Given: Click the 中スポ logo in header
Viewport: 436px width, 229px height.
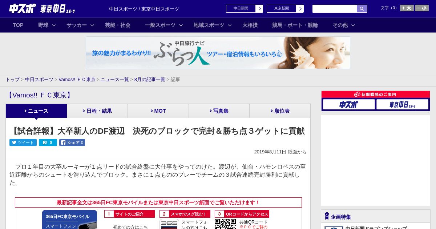Looking at the screenshot, I should 23,8.
